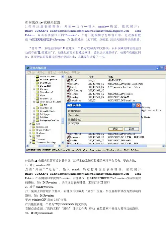Click the New subfolder icon
Image resolution: width=166 pixels, height=235 pixels.
pyautogui.click(x=41, y=105)
